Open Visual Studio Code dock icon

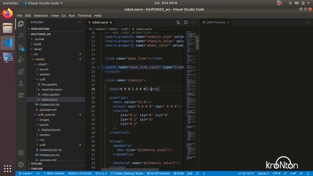coord(8,43)
